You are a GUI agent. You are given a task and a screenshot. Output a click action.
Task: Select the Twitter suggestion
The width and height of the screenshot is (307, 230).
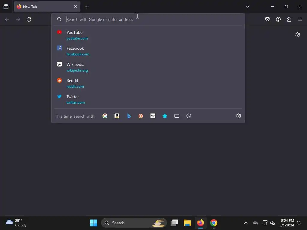(x=148, y=99)
